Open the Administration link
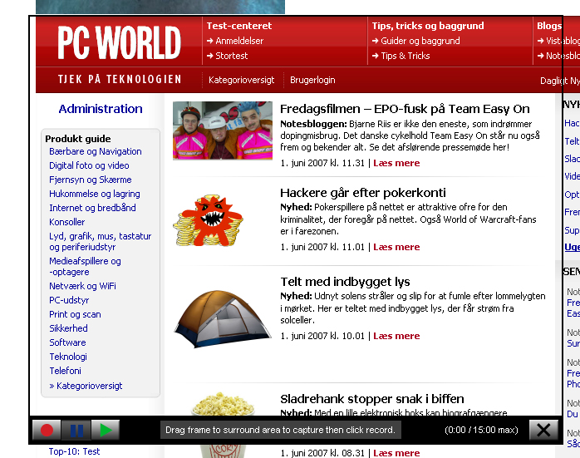 point(101,109)
